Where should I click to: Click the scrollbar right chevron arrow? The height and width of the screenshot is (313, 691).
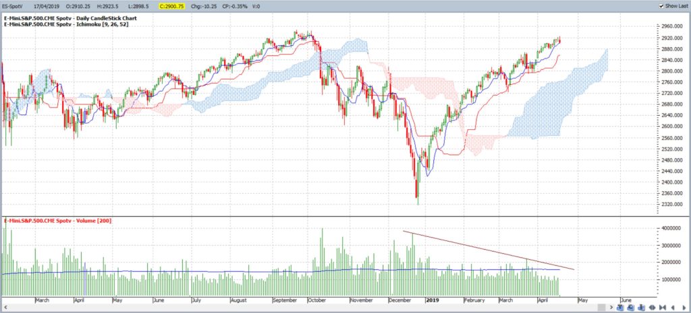click(611, 308)
